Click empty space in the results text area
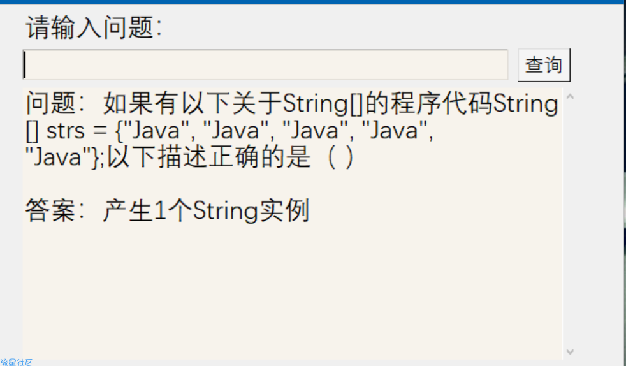The image size is (626, 366). coord(291,291)
